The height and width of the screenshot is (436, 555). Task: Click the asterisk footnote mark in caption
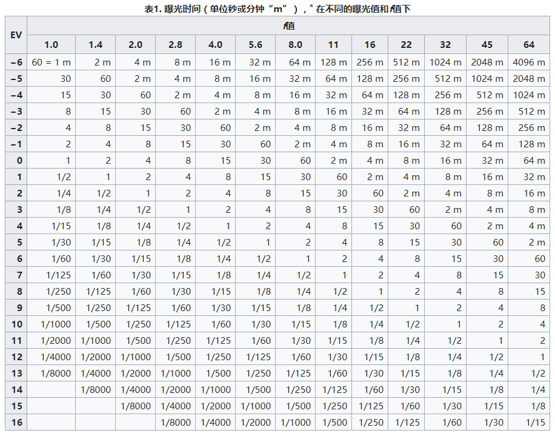point(311,7)
